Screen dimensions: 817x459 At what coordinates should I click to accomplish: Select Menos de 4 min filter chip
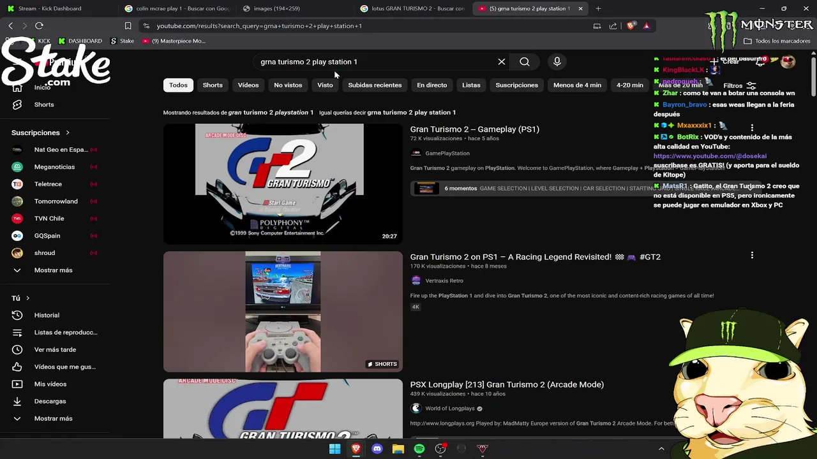(577, 85)
